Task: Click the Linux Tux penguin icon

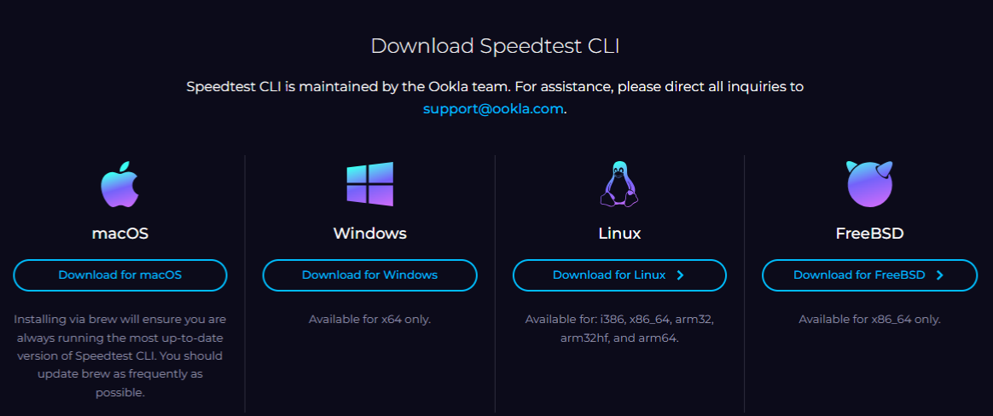Action: coord(619,184)
